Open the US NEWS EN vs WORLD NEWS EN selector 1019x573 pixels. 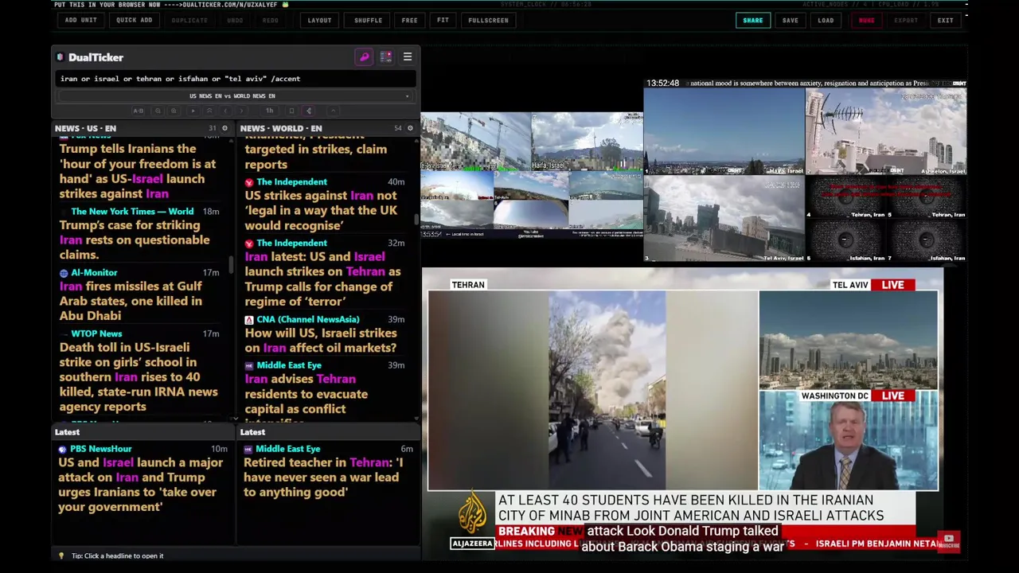pyautogui.click(x=235, y=96)
